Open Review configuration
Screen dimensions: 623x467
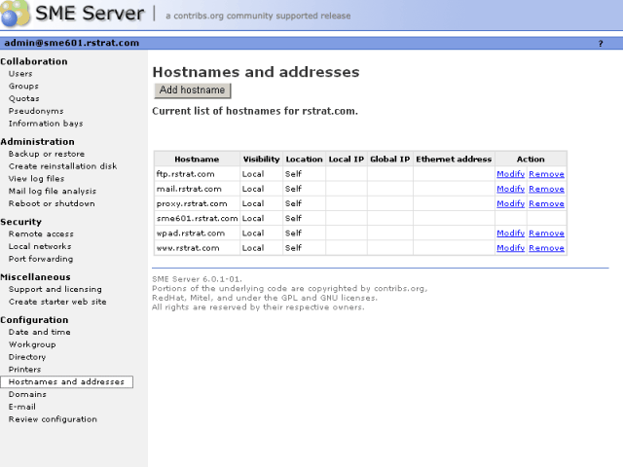point(53,419)
